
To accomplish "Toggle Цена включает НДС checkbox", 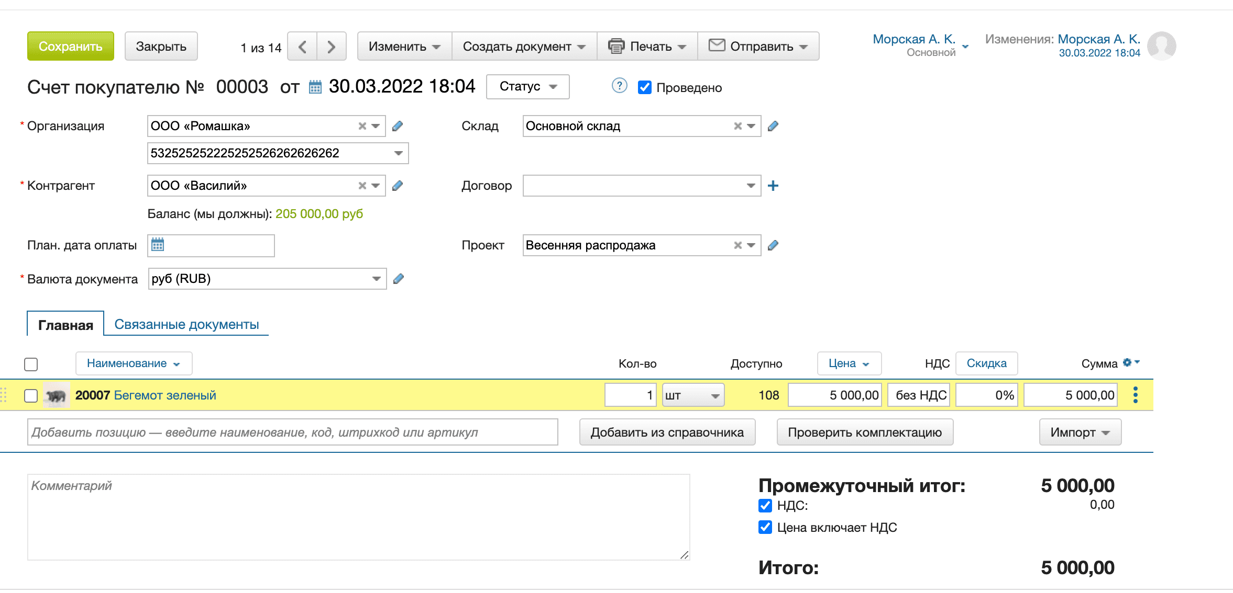I will coord(765,527).
